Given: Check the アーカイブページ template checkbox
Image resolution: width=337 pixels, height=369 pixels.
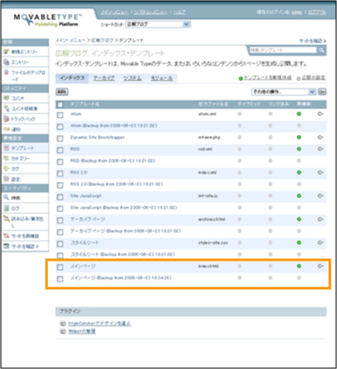Looking at the screenshot, I should click(x=60, y=221).
